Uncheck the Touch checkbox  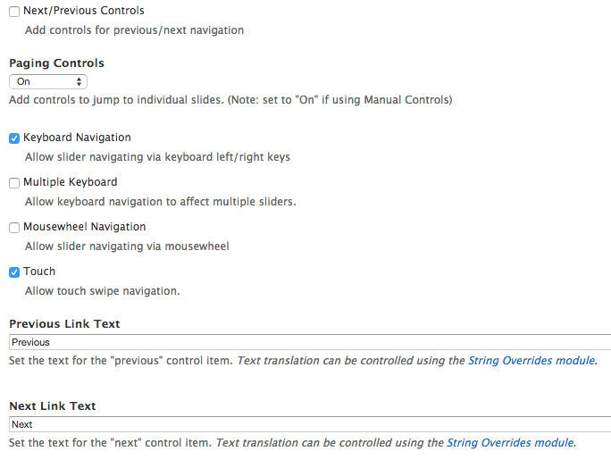[14, 272]
